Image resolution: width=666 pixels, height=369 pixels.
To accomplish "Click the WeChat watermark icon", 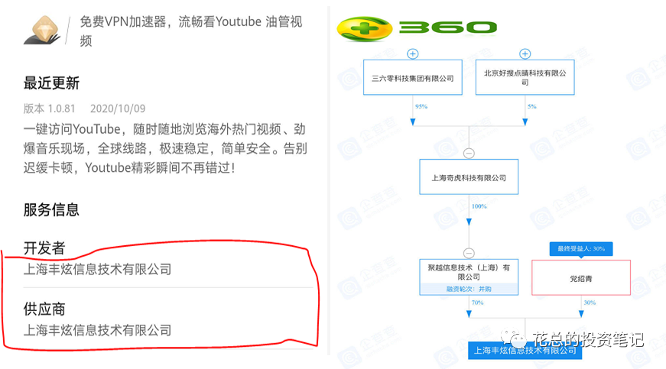I will 515,338.
